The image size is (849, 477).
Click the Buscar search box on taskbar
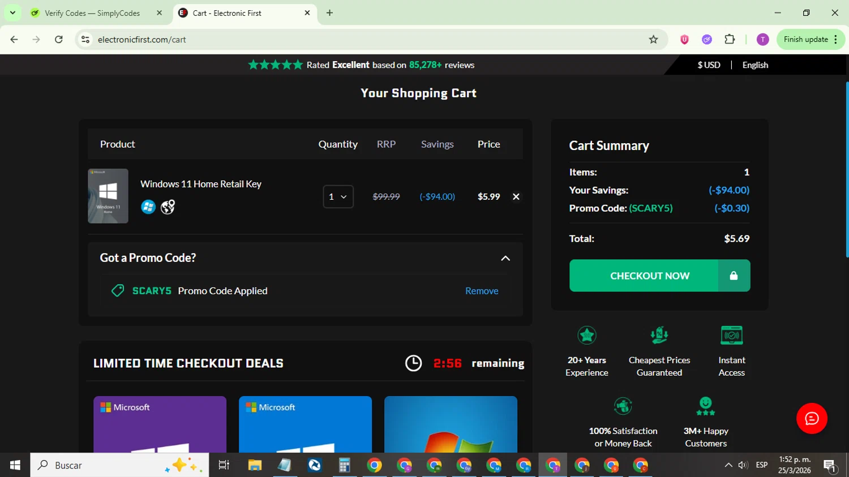[x=119, y=465]
